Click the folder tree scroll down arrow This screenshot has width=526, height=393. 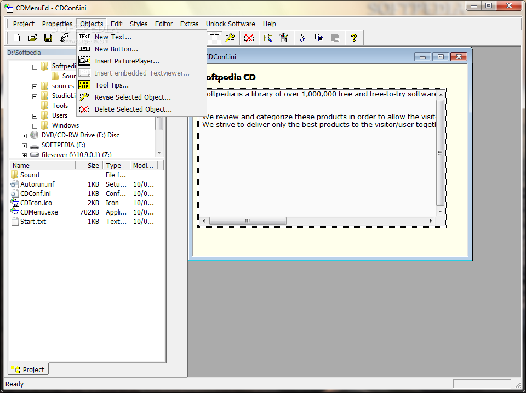click(159, 153)
